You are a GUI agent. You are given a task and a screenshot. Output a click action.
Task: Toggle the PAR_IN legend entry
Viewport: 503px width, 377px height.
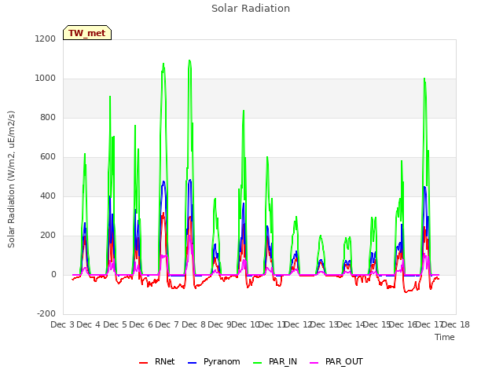(275, 361)
